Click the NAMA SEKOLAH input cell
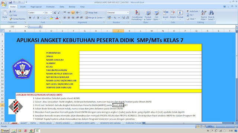238x133 pixels. (140, 60)
